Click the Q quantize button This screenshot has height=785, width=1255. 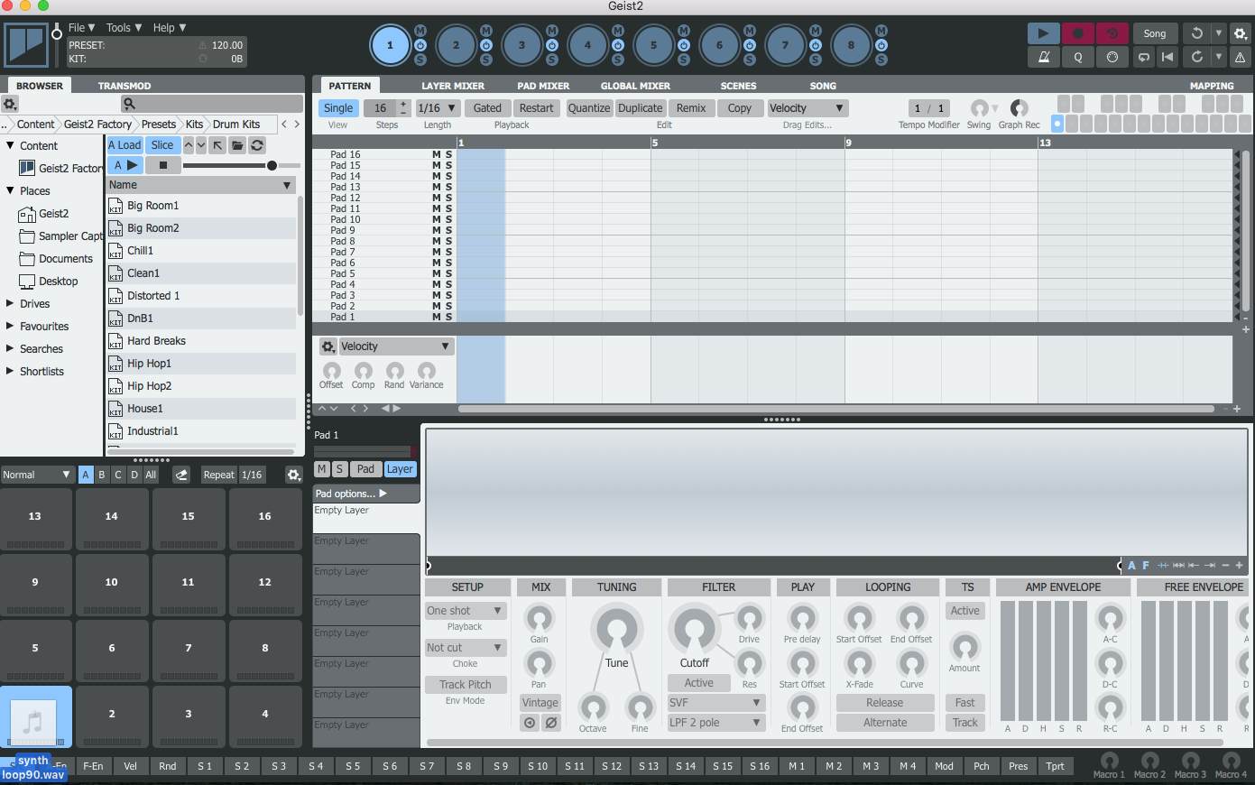click(1077, 57)
